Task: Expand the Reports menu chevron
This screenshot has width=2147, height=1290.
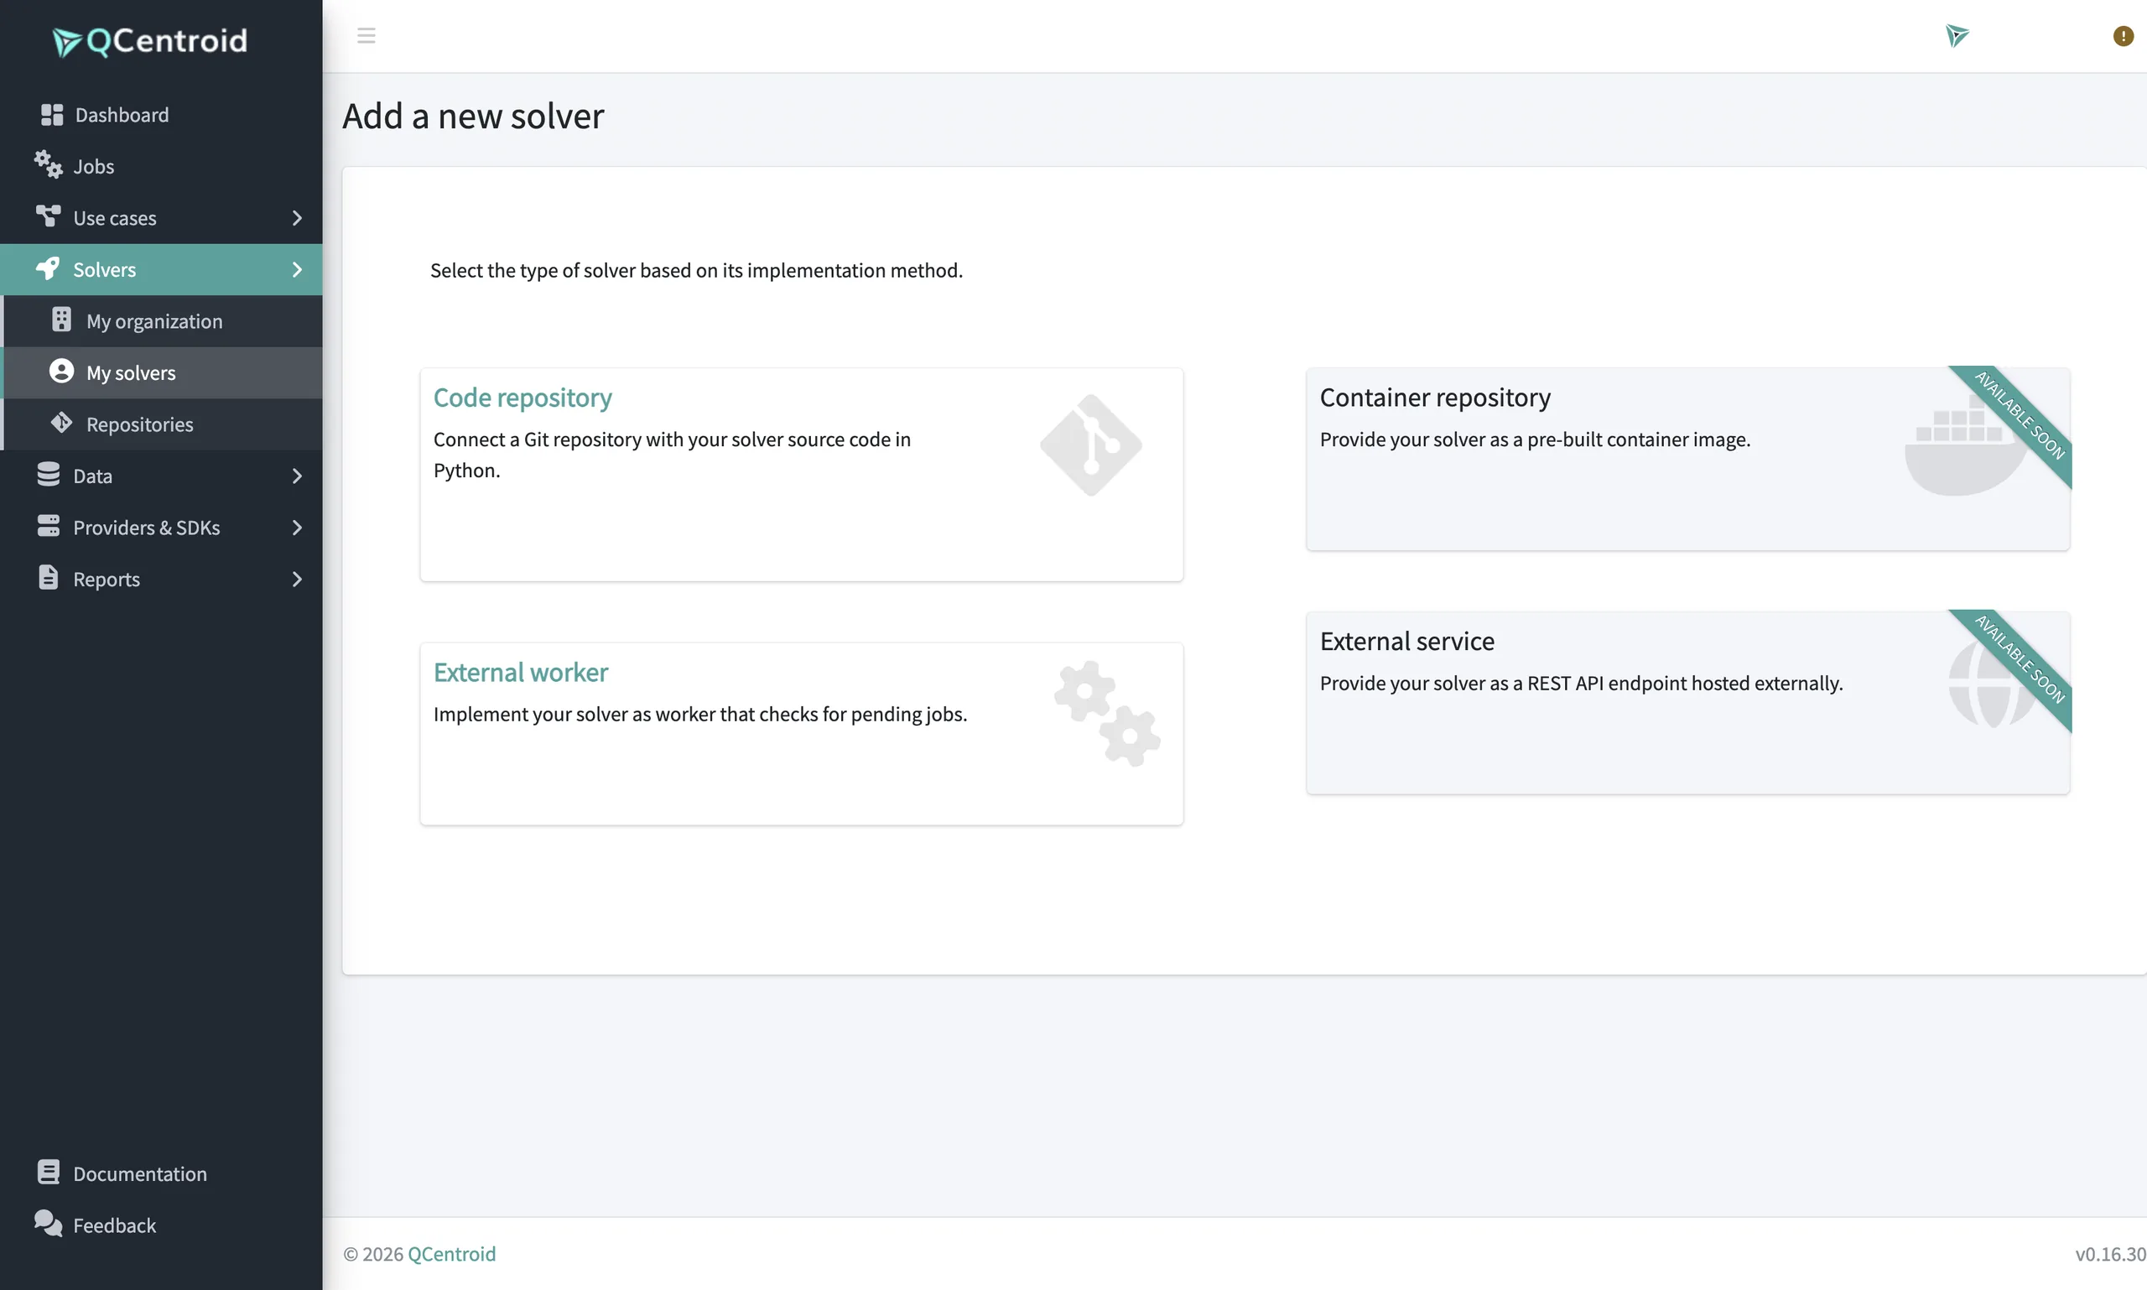Action: (297, 580)
